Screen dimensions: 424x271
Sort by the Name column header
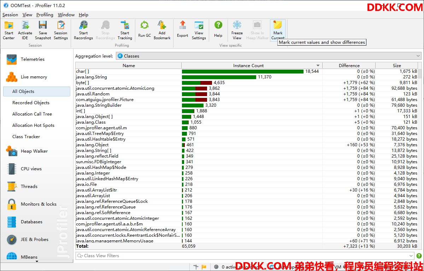(x=129, y=65)
